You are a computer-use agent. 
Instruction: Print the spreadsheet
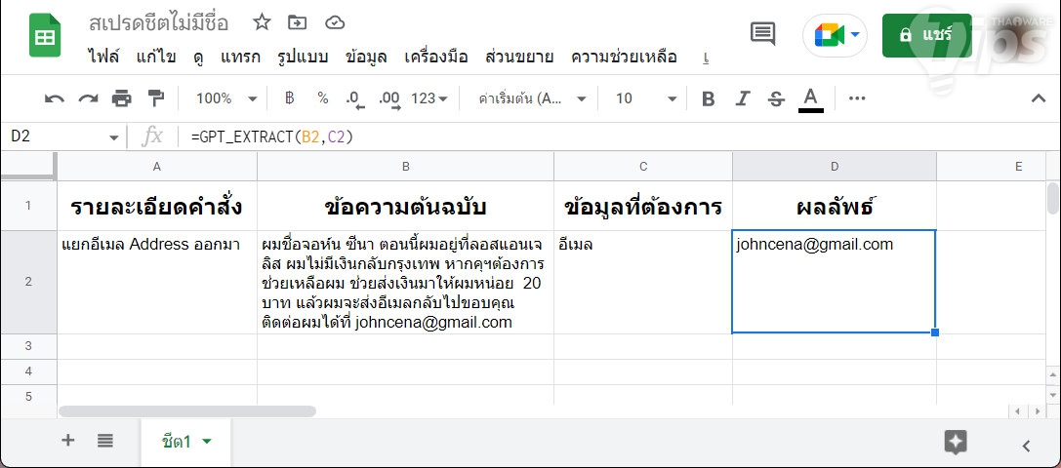[122, 98]
